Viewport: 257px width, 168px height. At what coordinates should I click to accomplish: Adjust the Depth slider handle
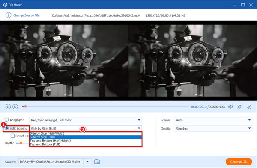(x=21, y=143)
